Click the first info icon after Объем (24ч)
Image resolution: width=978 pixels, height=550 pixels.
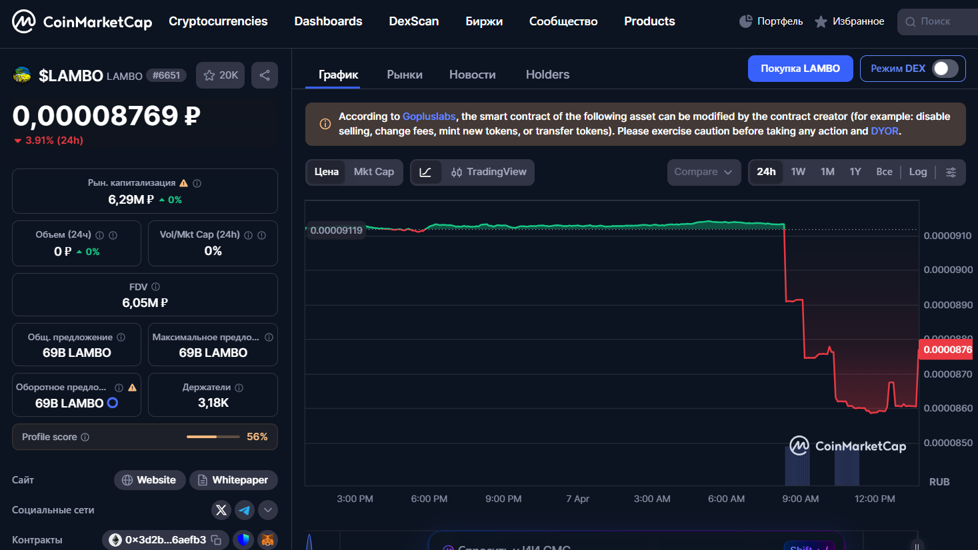click(100, 235)
